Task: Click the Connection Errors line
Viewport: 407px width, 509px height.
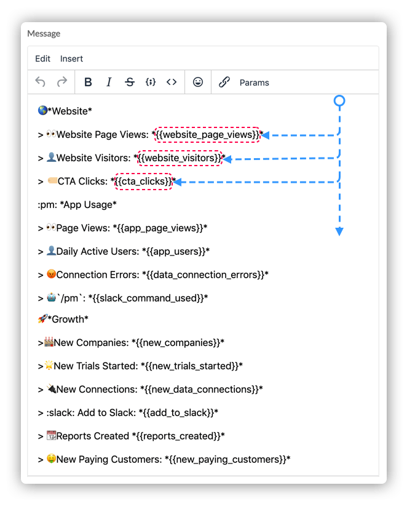Action: point(153,275)
